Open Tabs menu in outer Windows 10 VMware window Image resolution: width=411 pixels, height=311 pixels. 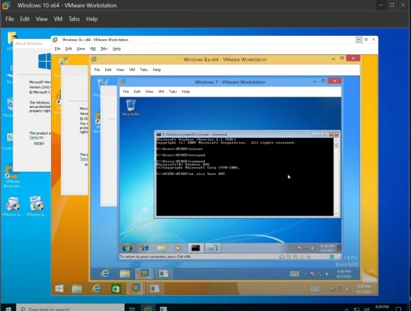74,19
